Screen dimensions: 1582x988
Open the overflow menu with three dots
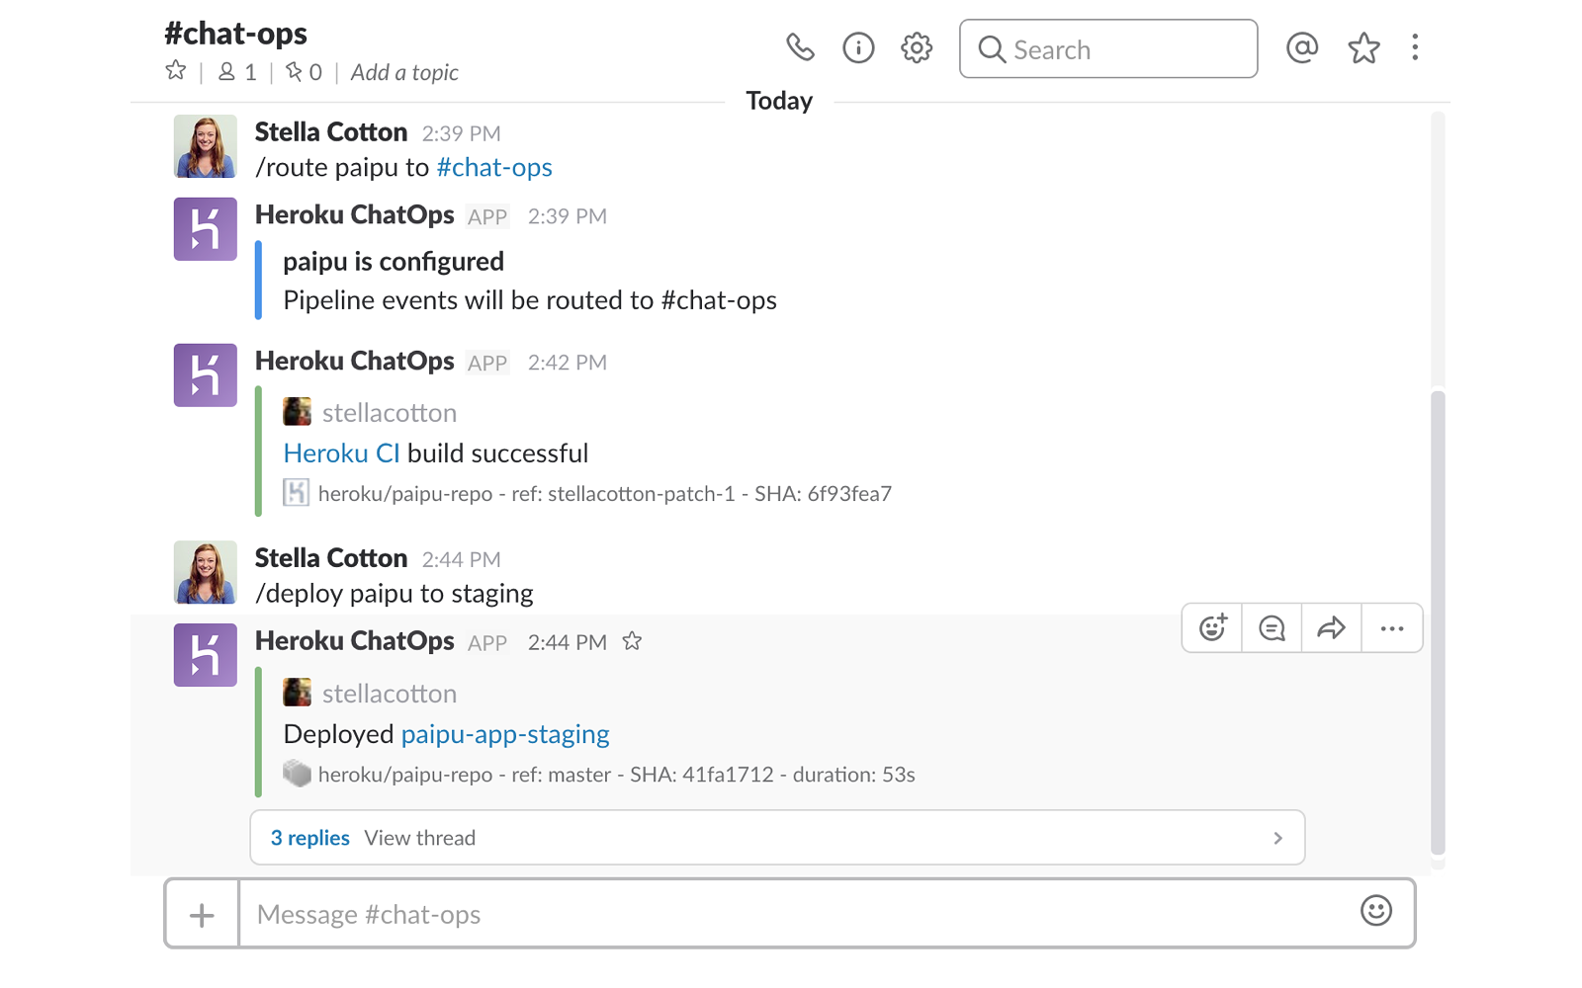click(1416, 46)
